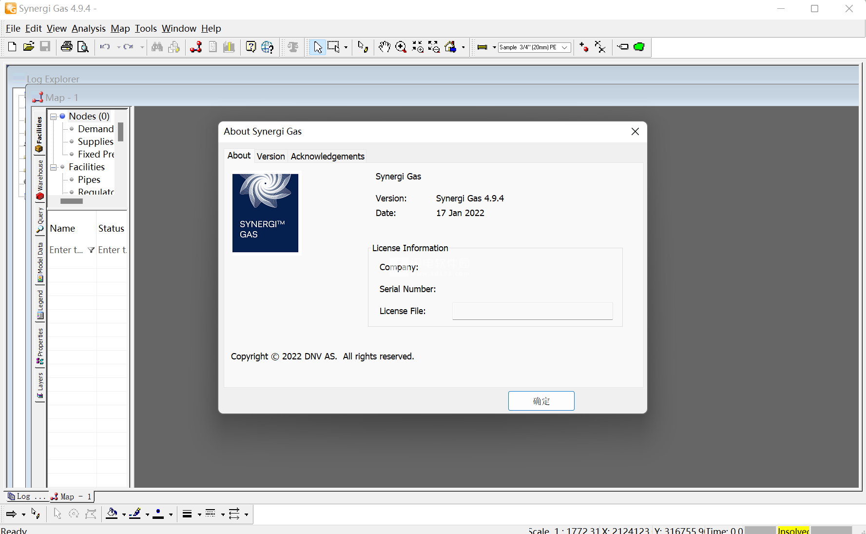Click the Status column header

pos(112,229)
